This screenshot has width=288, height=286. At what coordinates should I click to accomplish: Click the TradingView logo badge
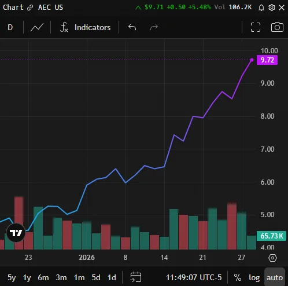tap(16, 233)
